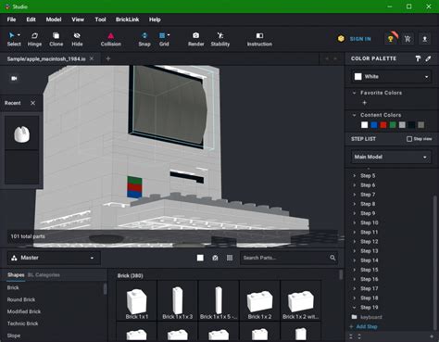Click the palette filter icon
This screenshot has height=342, width=439.
point(215,258)
